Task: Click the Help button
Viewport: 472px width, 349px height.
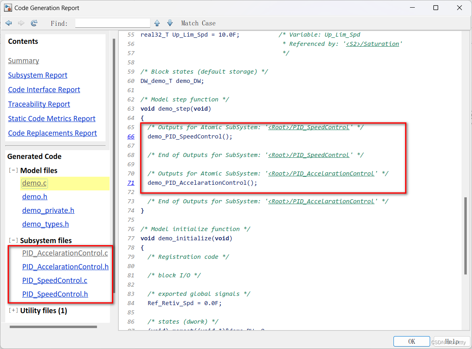Action: point(451,341)
